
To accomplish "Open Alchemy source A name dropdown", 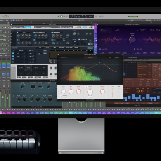I will tap(25, 33).
